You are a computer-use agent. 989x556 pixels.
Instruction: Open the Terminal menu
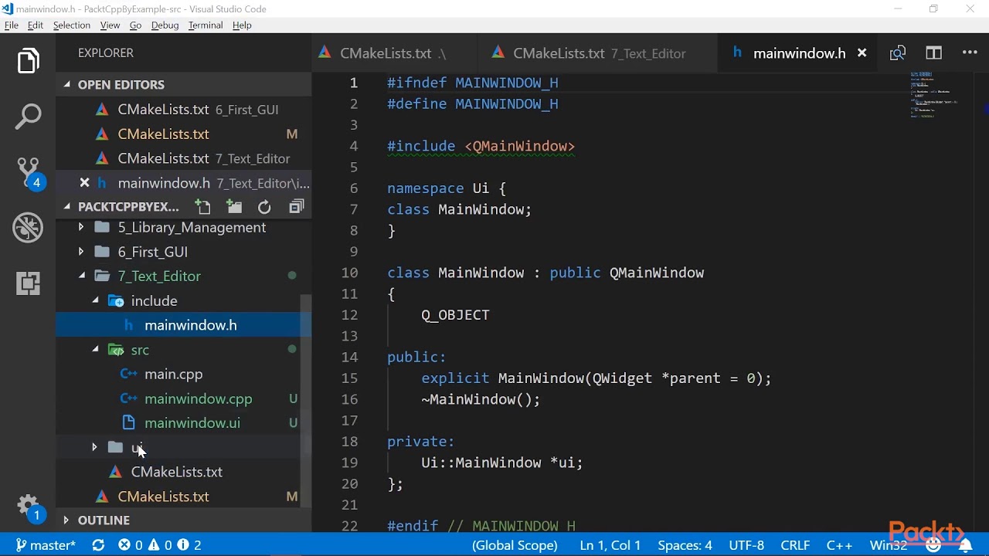(x=206, y=25)
